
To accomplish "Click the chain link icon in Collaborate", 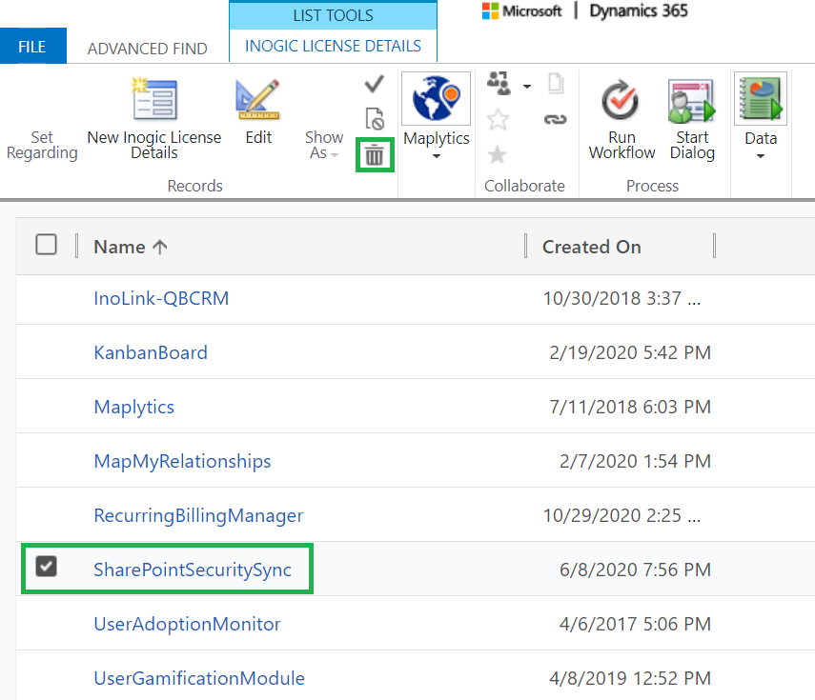I will click(555, 119).
